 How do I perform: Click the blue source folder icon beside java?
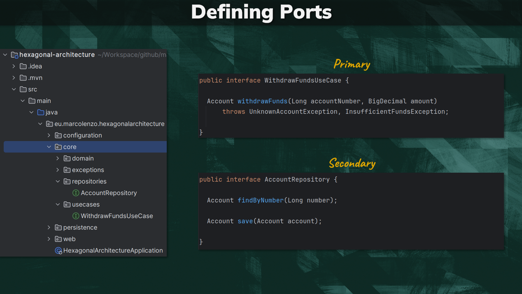pyautogui.click(x=41, y=112)
